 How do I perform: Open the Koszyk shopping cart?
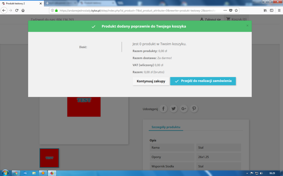pyautogui.click(x=236, y=19)
